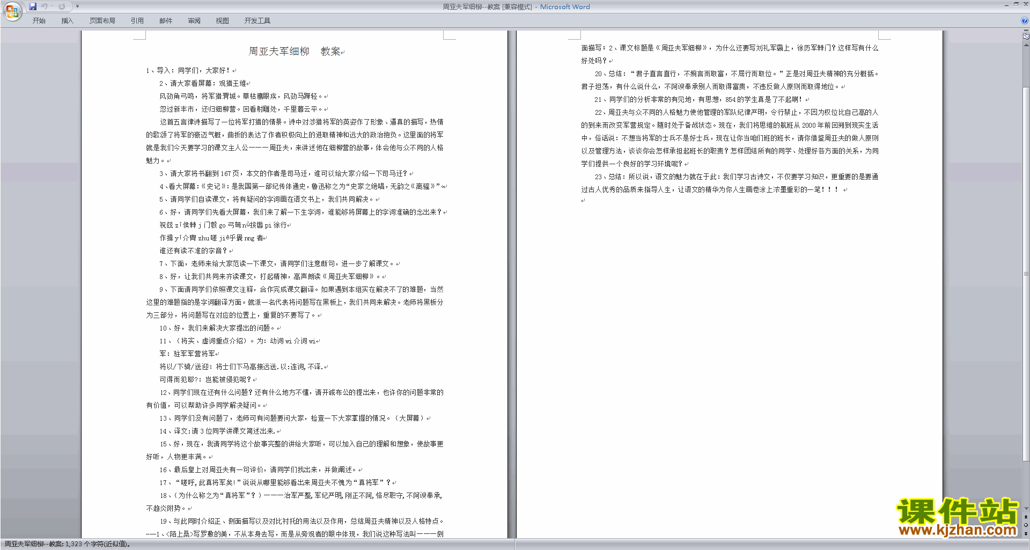This screenshot has width=1030, height=550.
Task: Open the undo history dropdown arrow
Action: [53, 6]
